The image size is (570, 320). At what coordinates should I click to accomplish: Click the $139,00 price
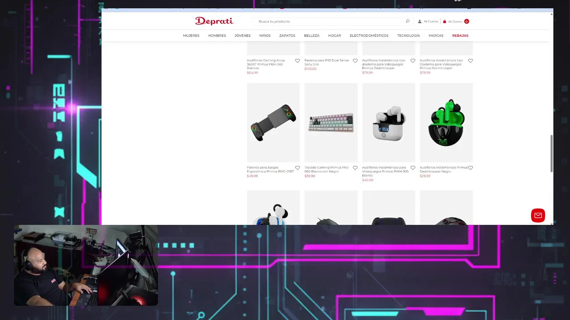(310, 68)
